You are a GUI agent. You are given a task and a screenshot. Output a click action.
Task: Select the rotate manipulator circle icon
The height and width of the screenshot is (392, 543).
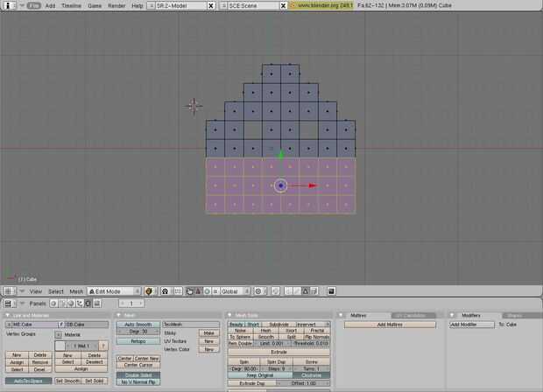click(x=207, y=291)
